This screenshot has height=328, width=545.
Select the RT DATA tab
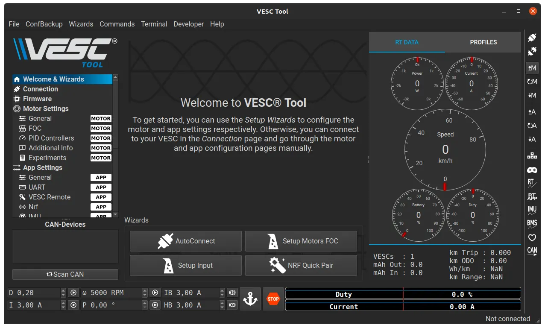407,42
